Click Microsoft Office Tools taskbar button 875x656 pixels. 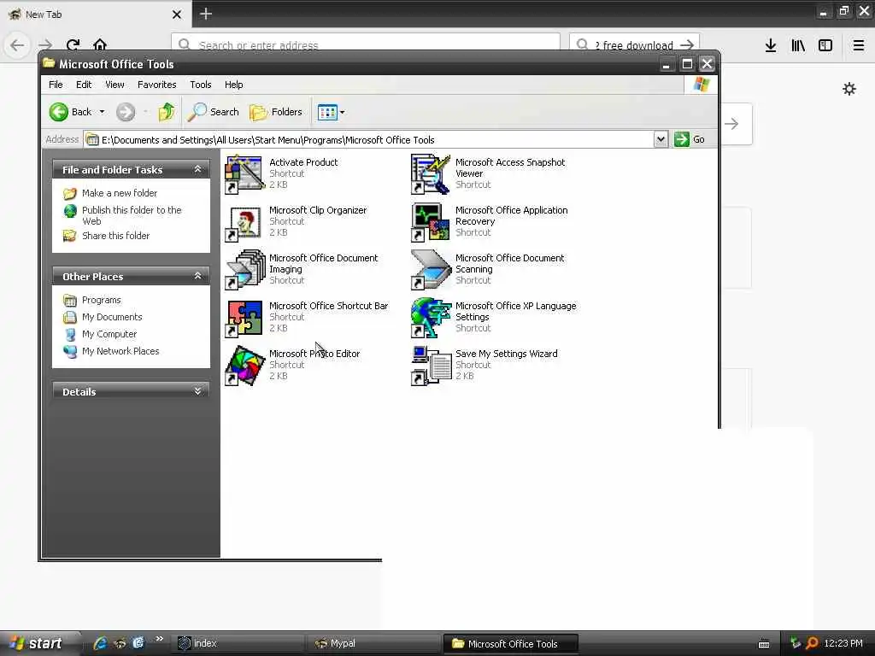(x=511, y=644)
